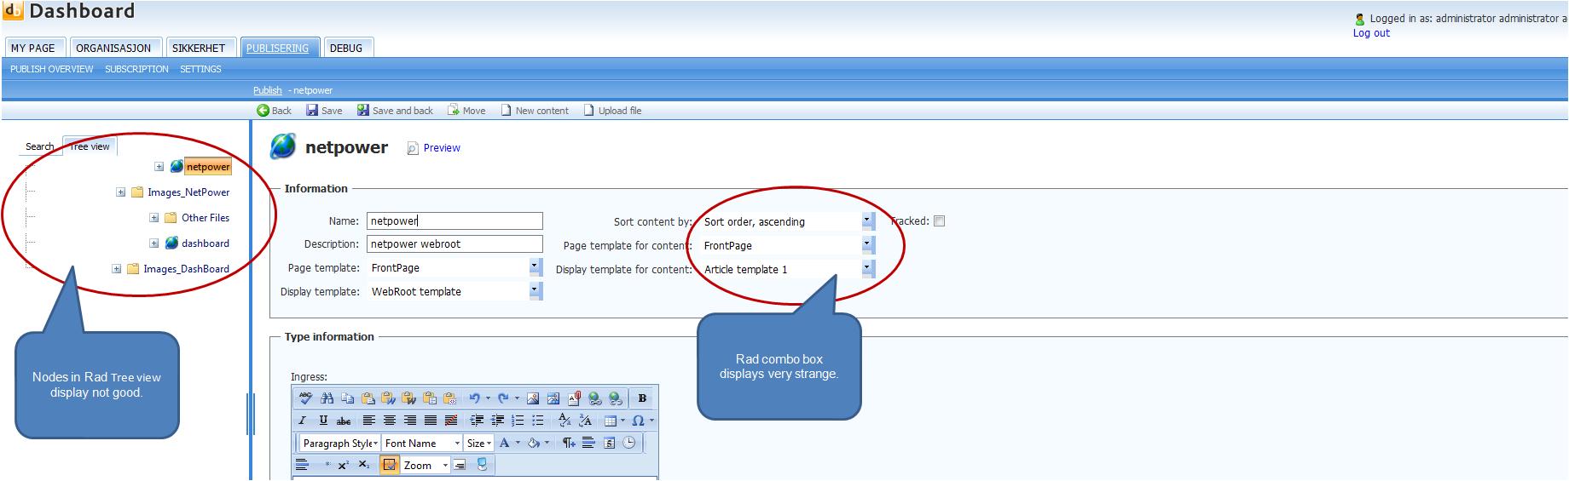Click Paste from Word icon

(x=388, y=398)
